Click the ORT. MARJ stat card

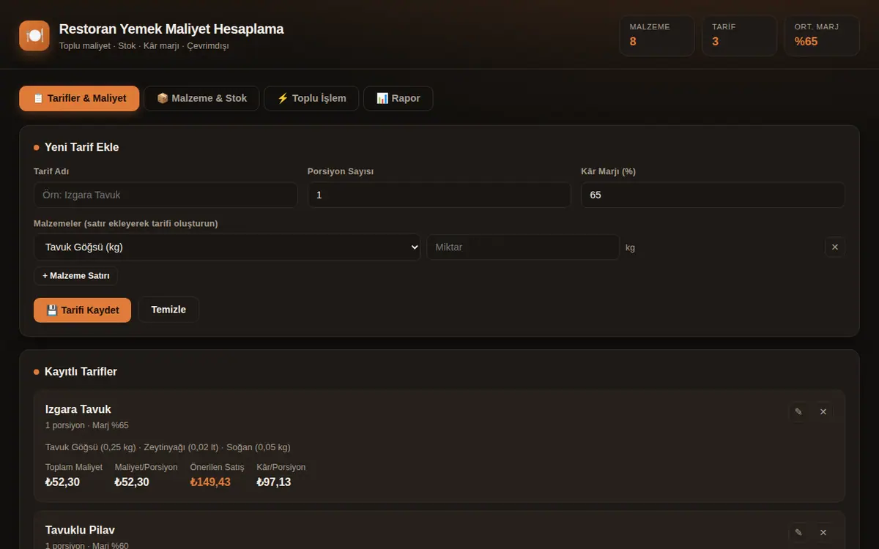click(x=822, y=36)
